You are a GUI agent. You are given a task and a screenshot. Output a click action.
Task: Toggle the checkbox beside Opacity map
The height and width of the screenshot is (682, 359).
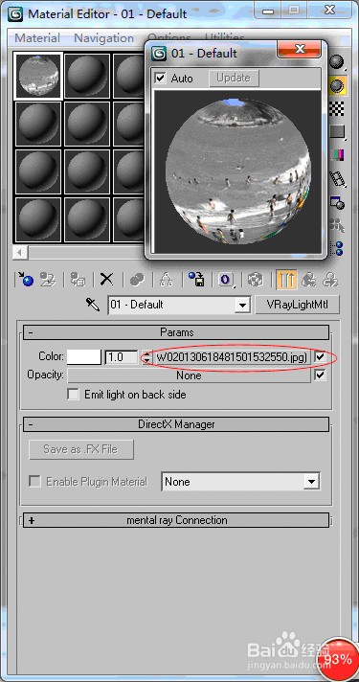(321, 375)
